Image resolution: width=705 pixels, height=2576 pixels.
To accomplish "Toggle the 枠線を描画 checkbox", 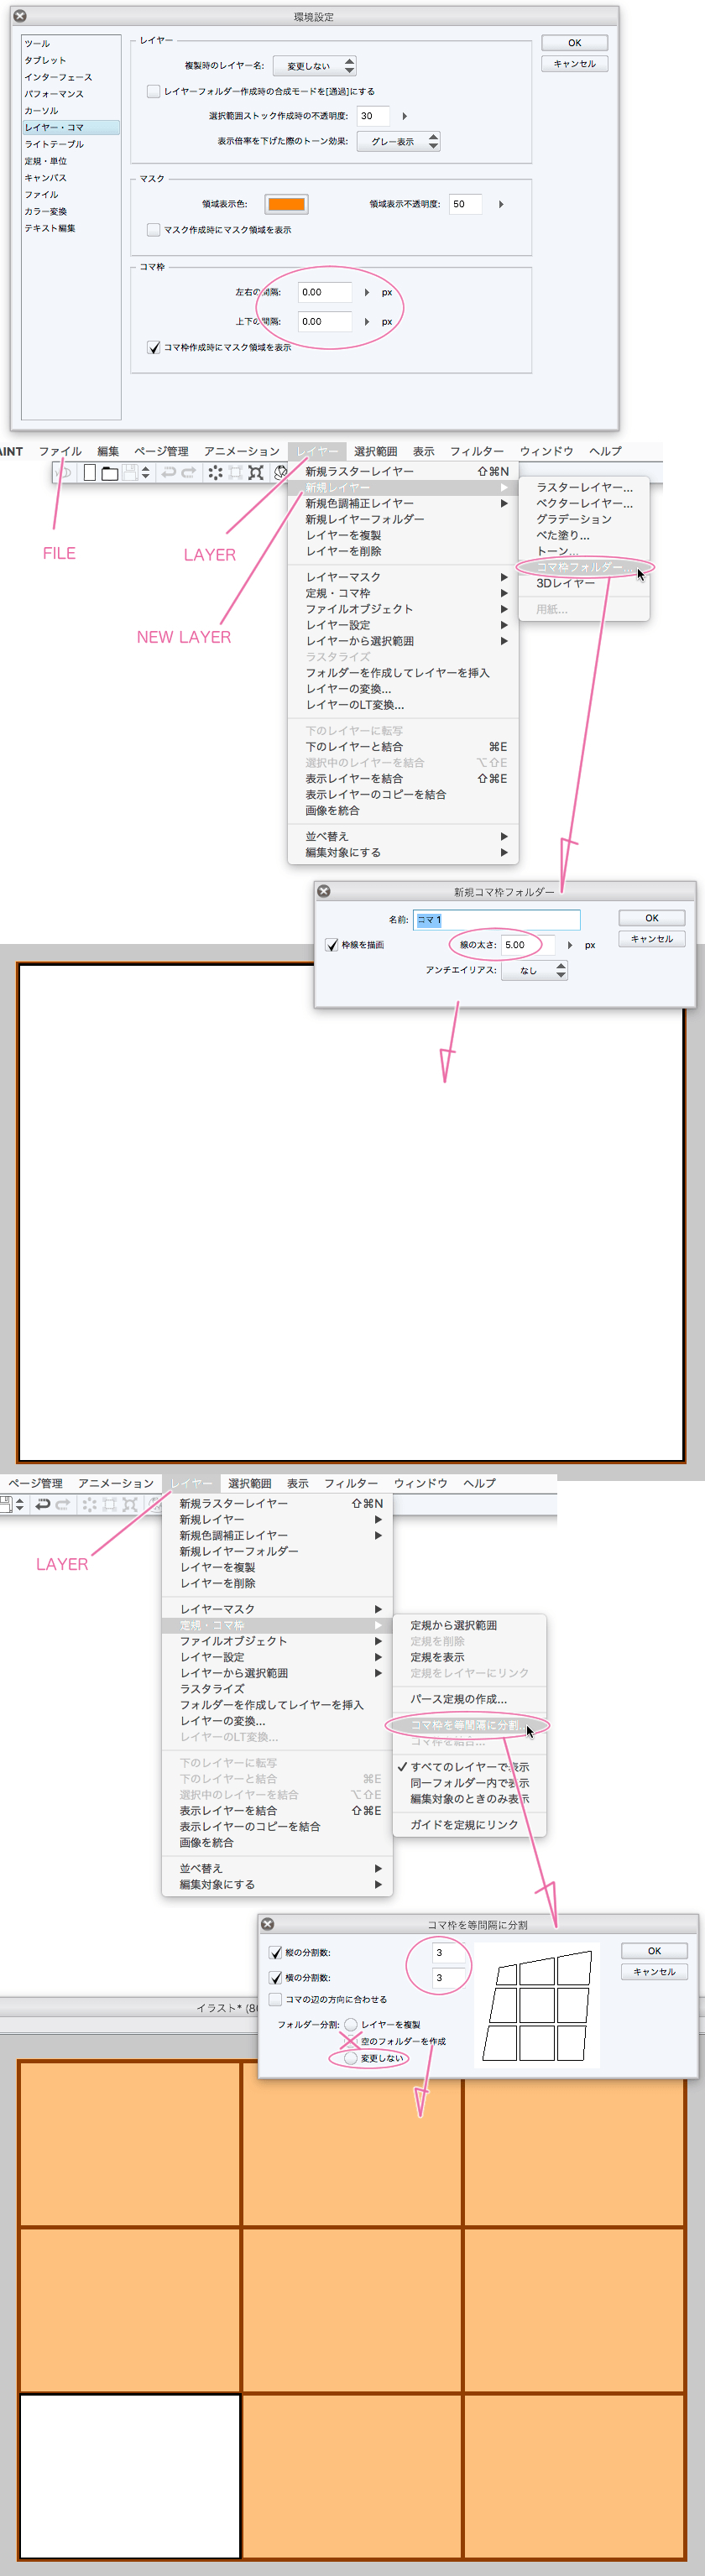I will click(x=332, y=945).
